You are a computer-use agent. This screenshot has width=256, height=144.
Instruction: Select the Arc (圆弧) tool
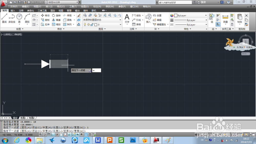tap(27, 18)
